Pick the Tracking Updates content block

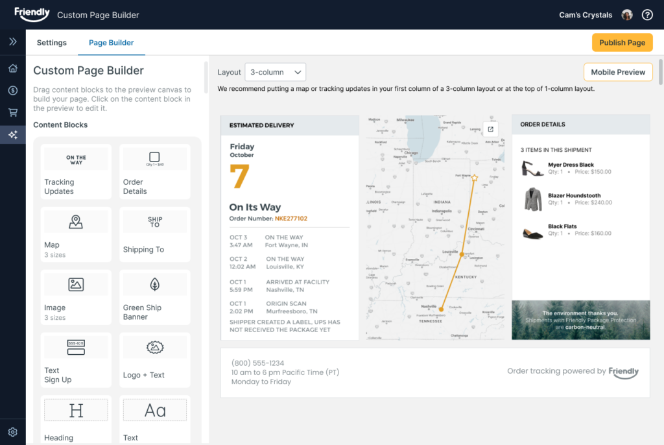coord(76,172)
